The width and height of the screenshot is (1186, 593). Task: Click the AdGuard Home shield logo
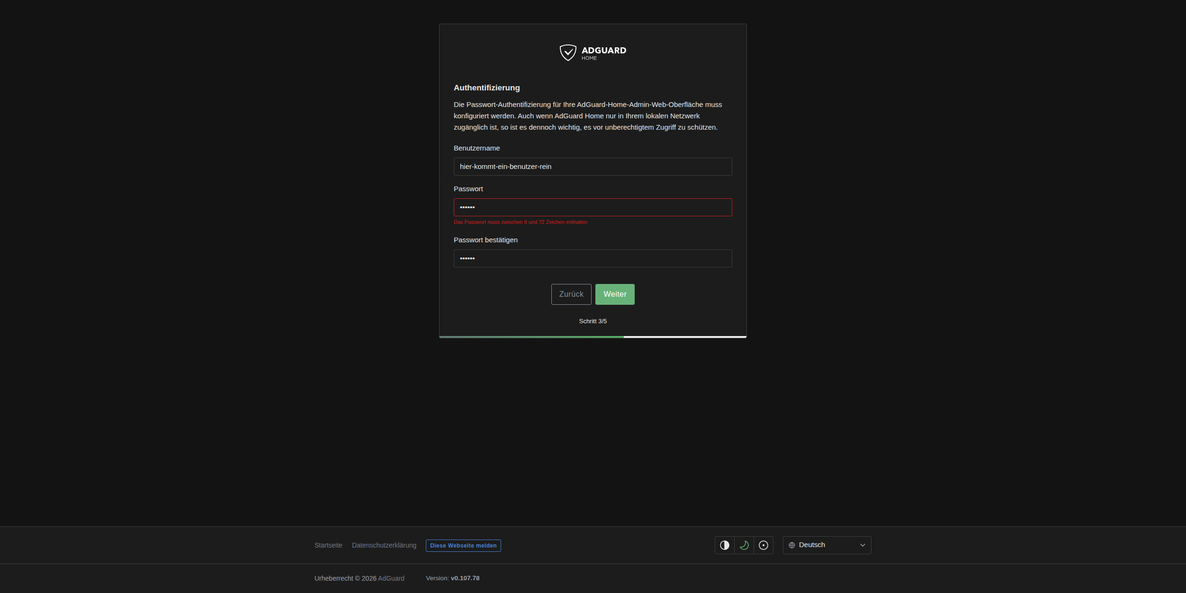(593, 53)
